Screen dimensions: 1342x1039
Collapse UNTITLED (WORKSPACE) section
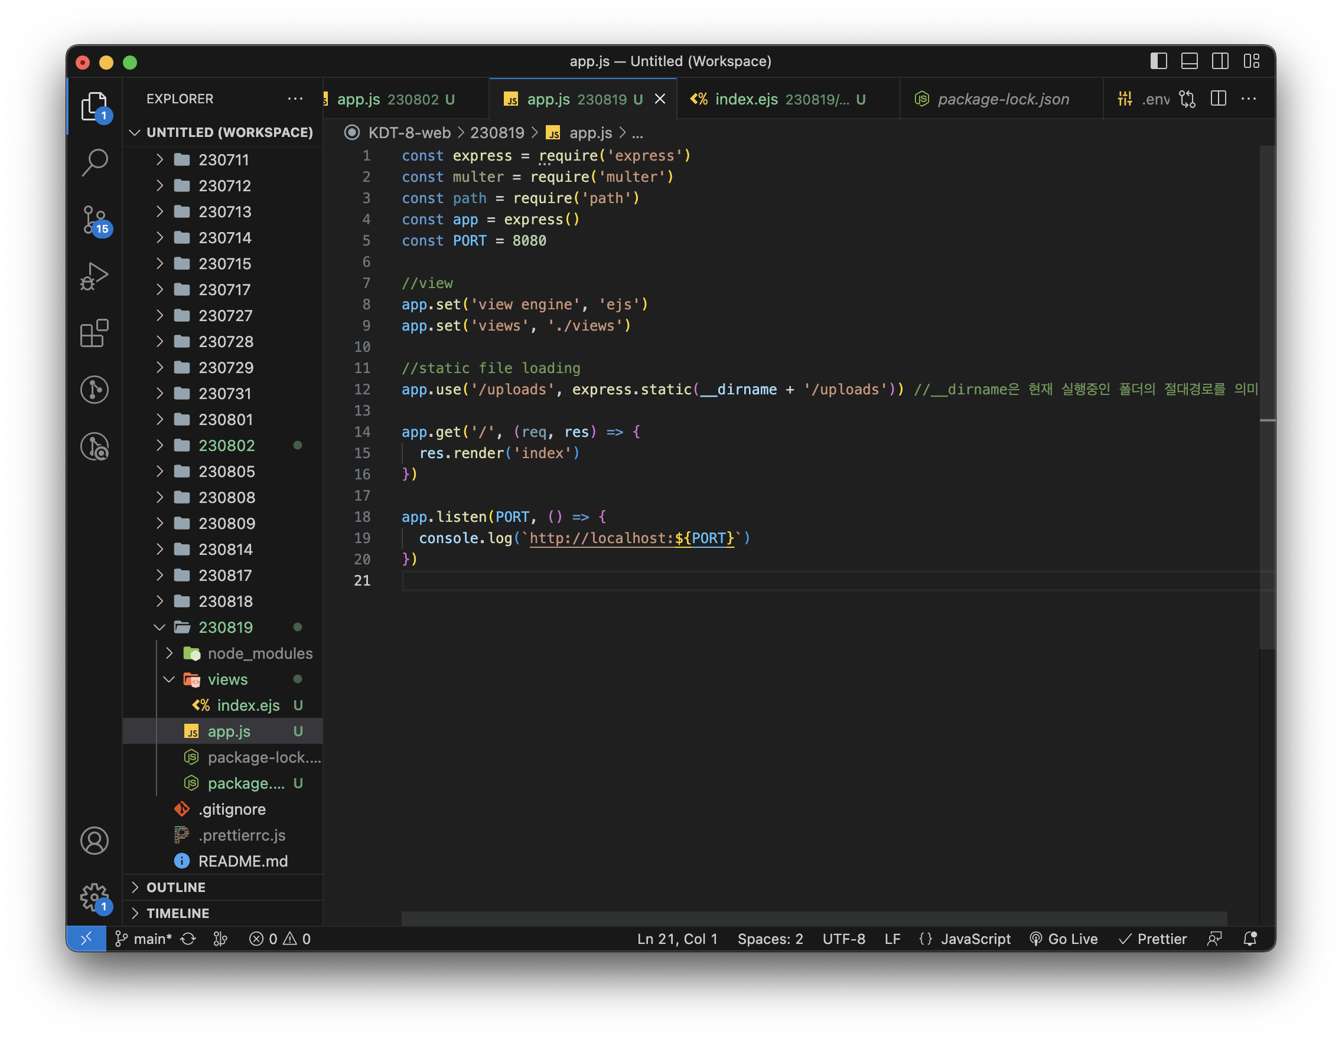(223, 133)
